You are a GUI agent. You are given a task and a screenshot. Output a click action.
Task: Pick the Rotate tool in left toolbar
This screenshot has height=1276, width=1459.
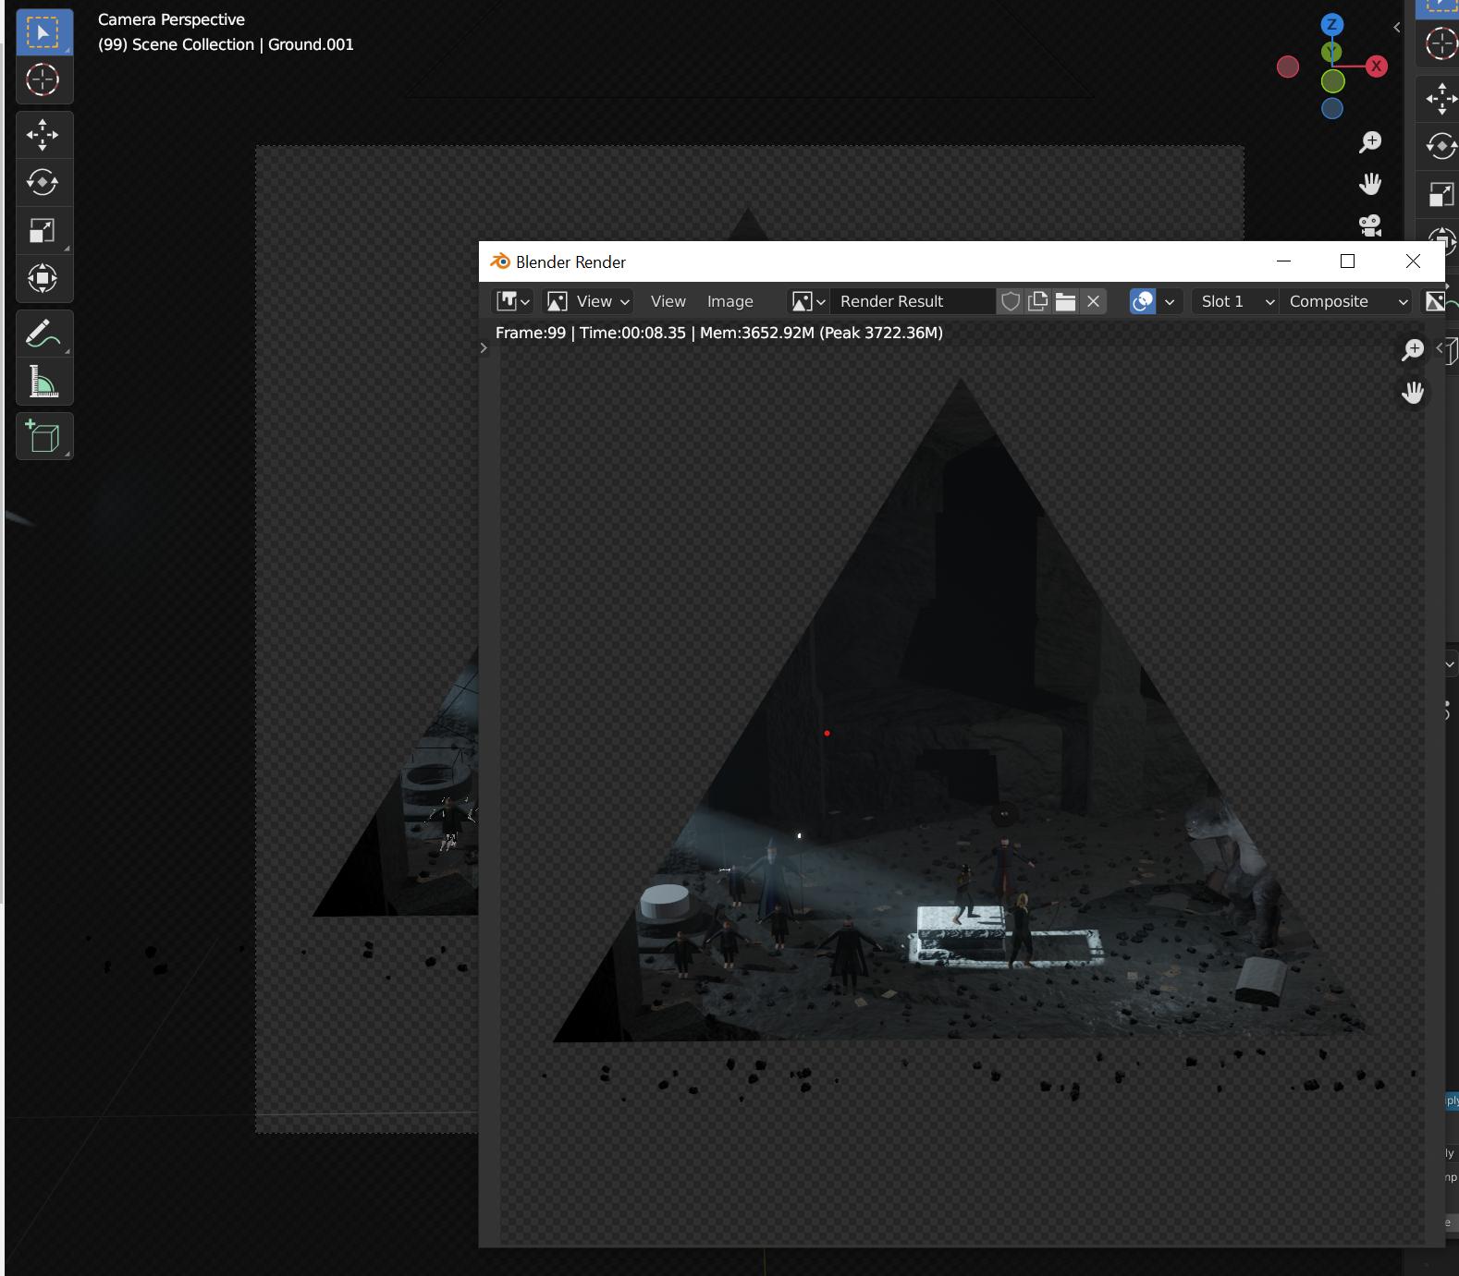pos(43,182)
